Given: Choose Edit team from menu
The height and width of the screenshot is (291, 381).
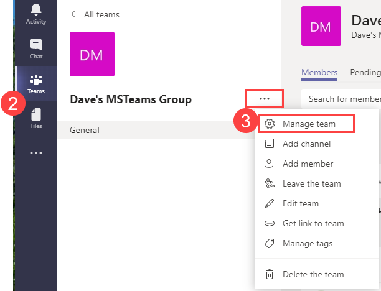Looking at the screenshot, I should (317, 203).
